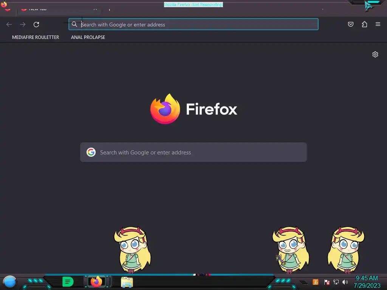The image size is (387, 290).
Task: Go forward using the forward arrow
Action: 23,25
